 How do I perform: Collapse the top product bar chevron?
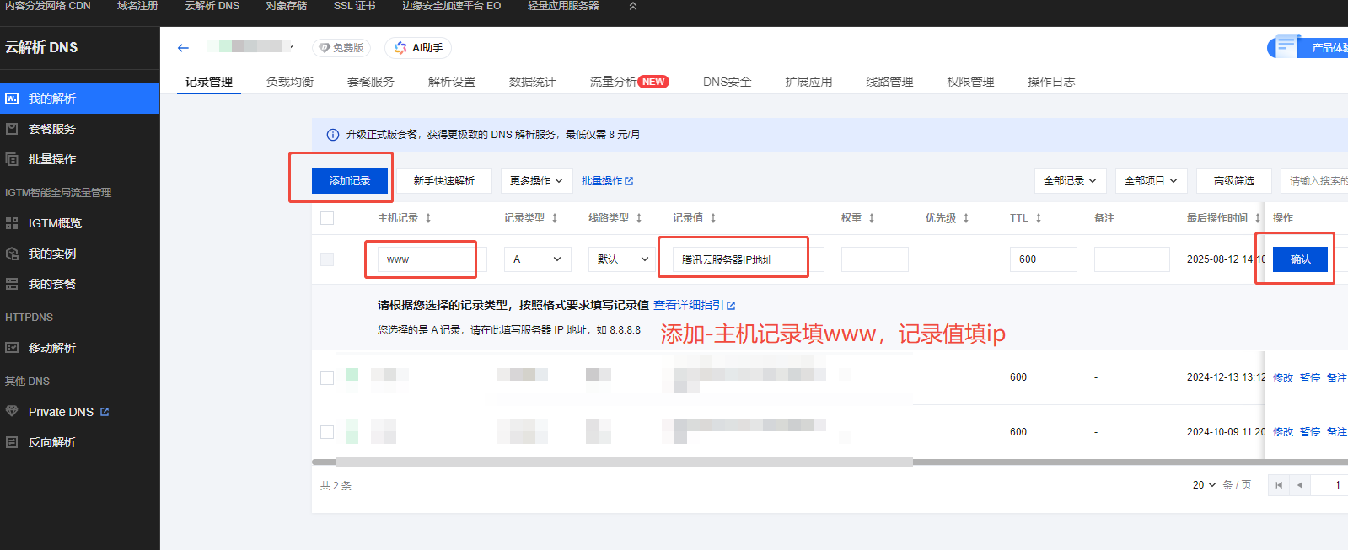coord(633,6)
